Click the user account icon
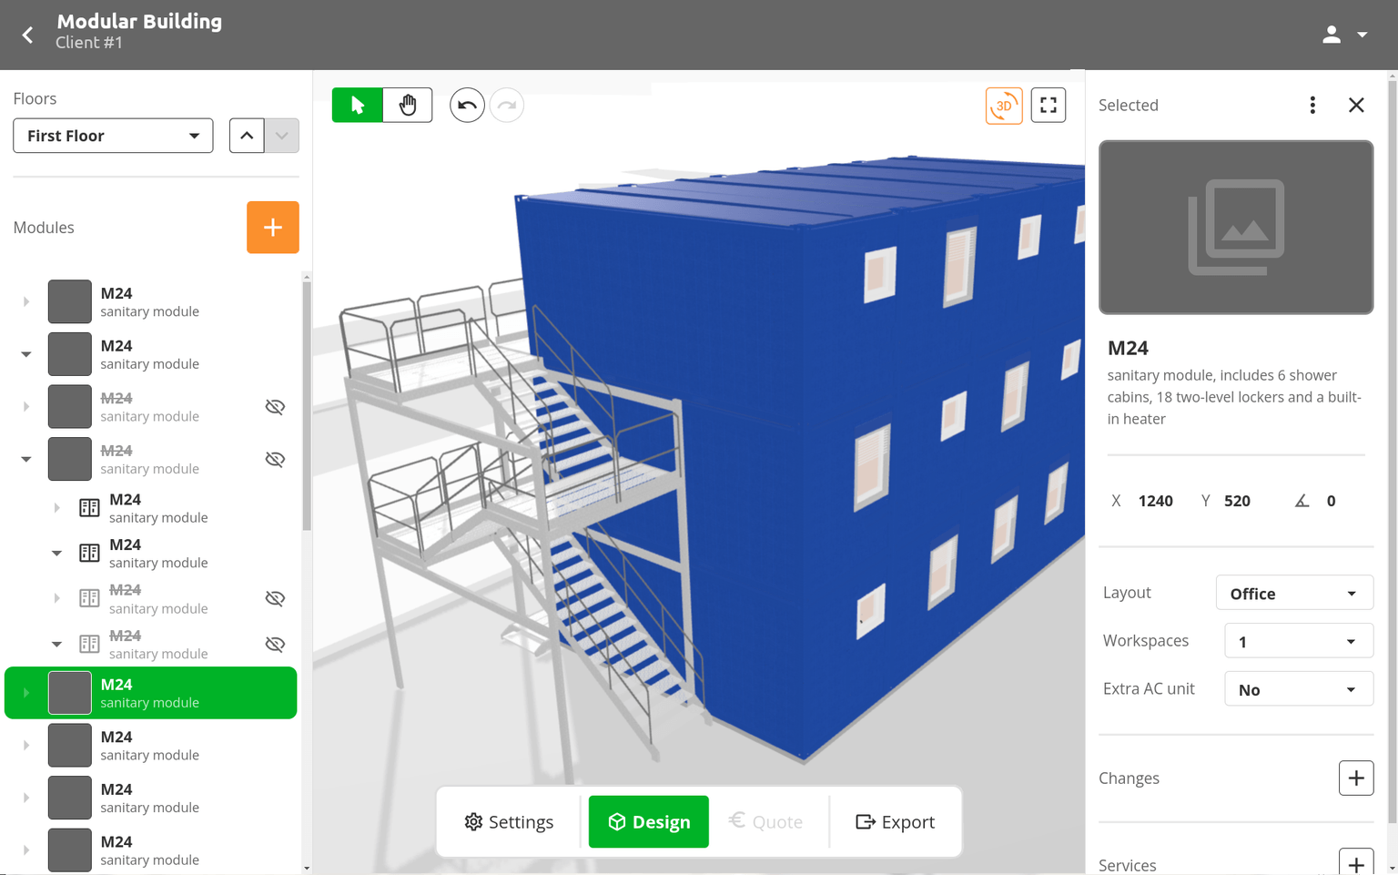This screenshot has height=875, width=1398. pyautogui.click(x=1332, y=34)
